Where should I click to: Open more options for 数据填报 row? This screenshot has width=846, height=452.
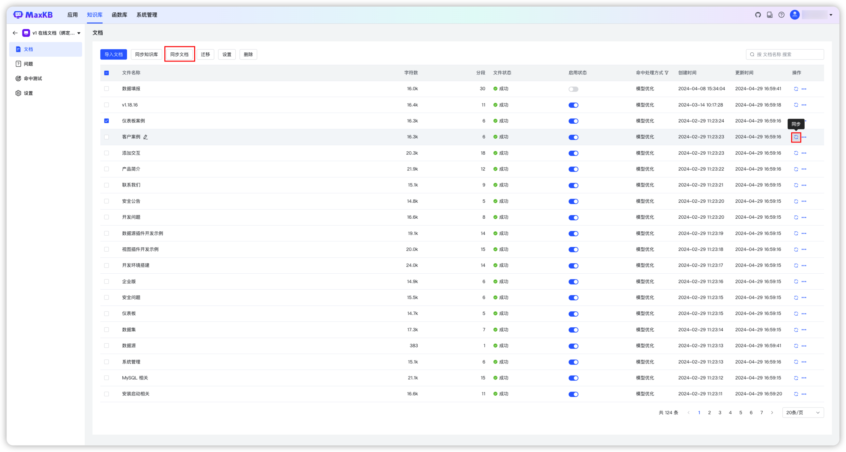click(x=804, y=89)
